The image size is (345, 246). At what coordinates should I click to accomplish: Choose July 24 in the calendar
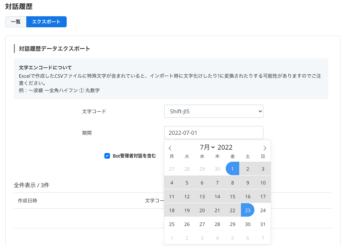[x=263, y=210]
